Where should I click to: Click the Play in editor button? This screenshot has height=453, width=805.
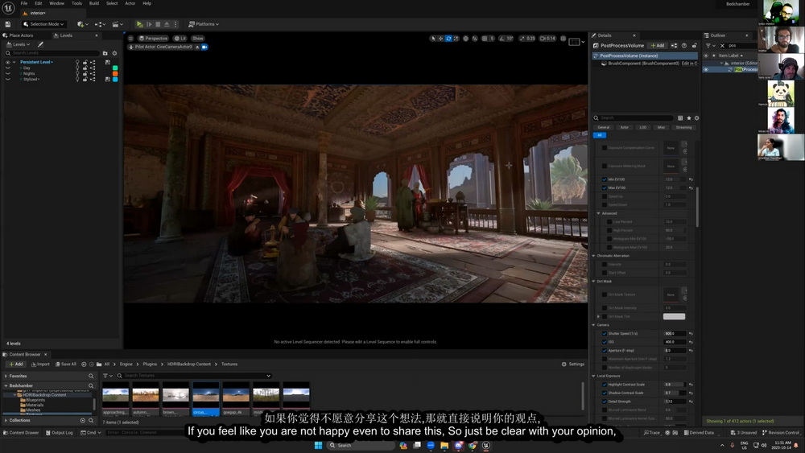coord(139,24)
